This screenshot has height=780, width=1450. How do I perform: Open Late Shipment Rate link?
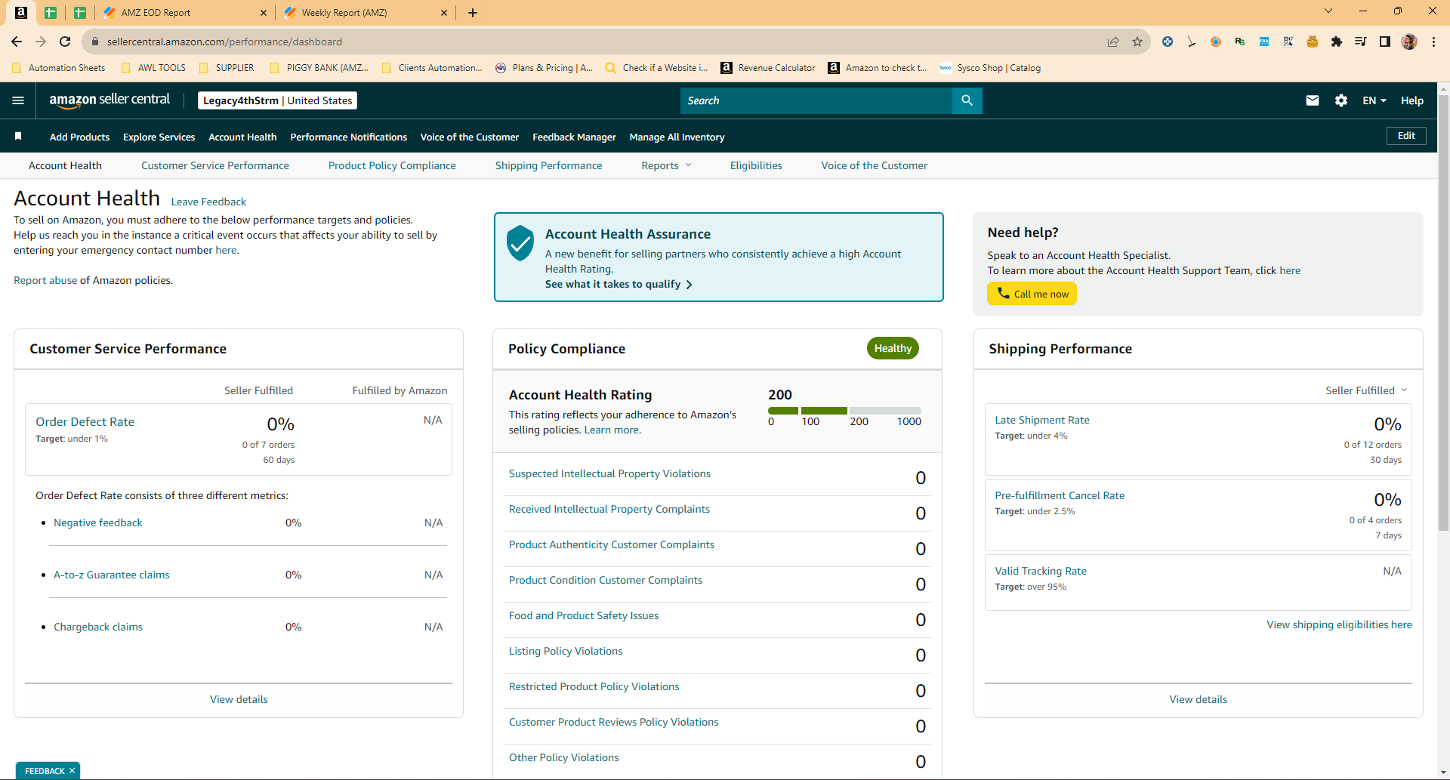point(1042,420)
